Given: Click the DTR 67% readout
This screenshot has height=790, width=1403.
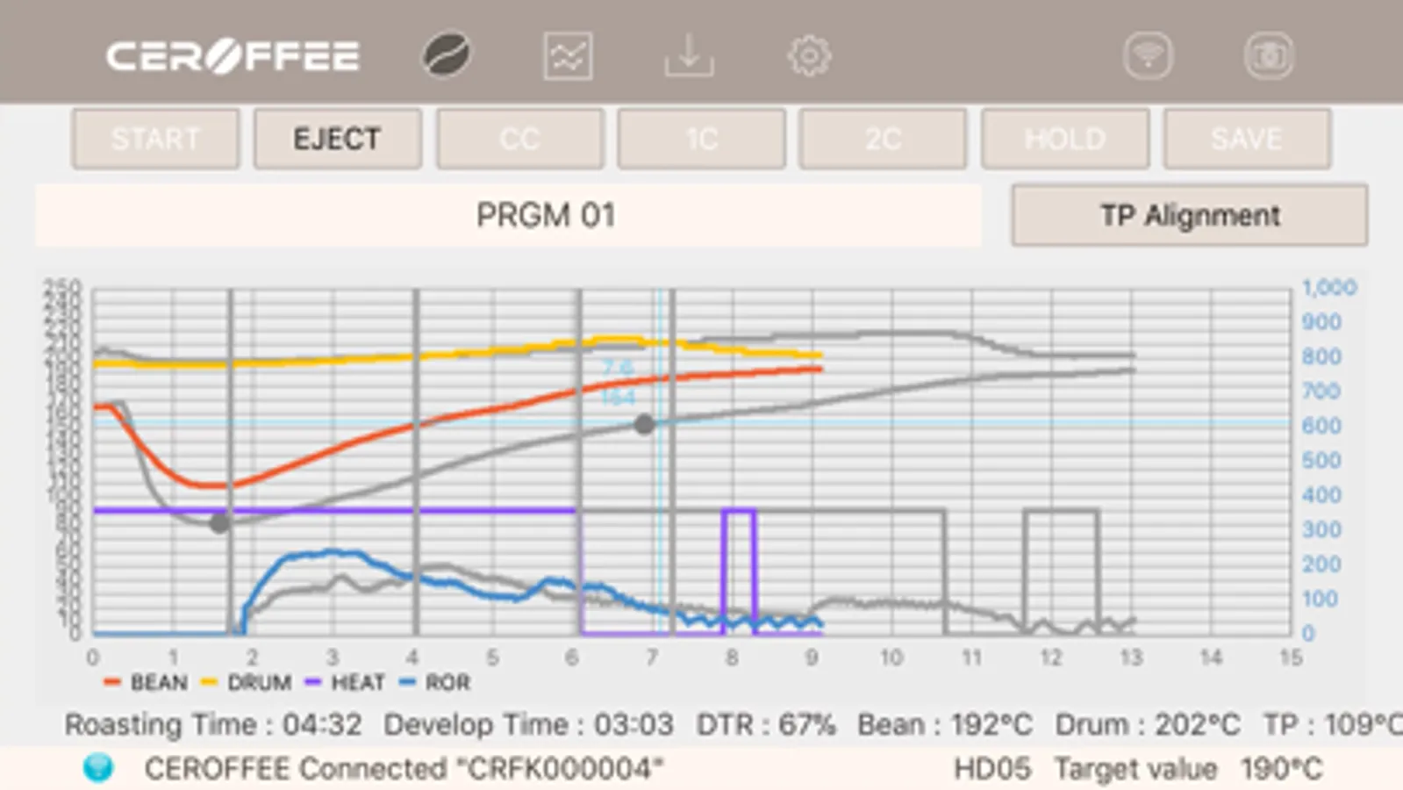Looking at the screenshot, I should click(766, 724).
